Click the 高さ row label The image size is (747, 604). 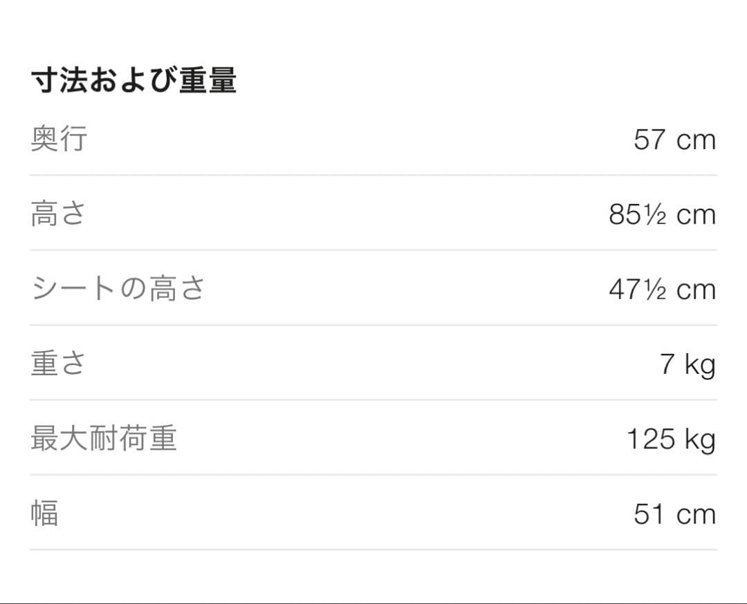tap(59, 214)
